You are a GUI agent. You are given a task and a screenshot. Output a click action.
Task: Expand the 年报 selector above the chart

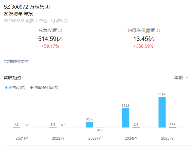click(181, 77)
